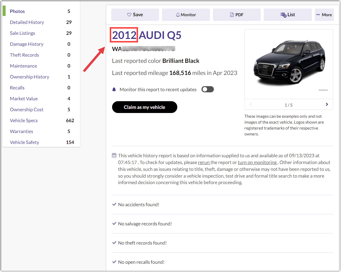
Task: Claim as my vehicle
Action: tap(145, 107)
